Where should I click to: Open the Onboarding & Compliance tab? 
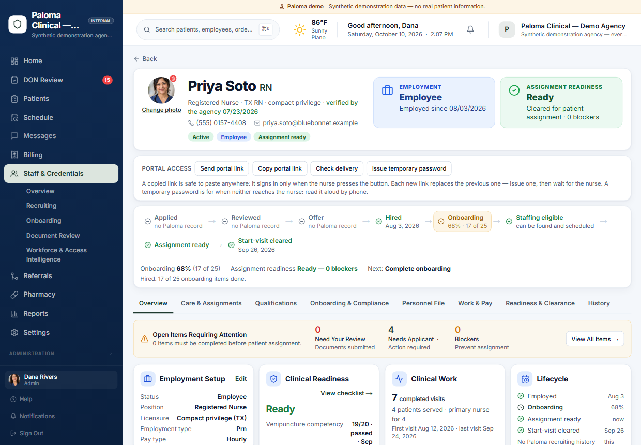[349, 303]
